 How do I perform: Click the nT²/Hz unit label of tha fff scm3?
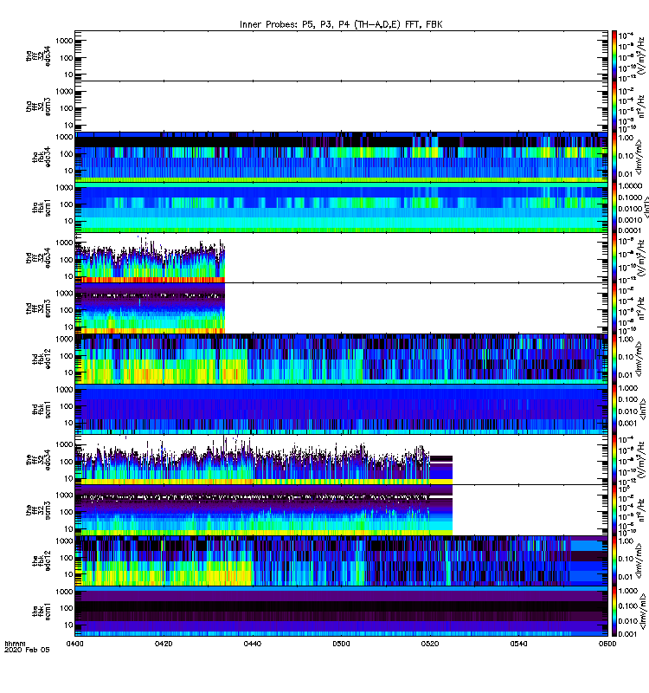click(641, 107)
